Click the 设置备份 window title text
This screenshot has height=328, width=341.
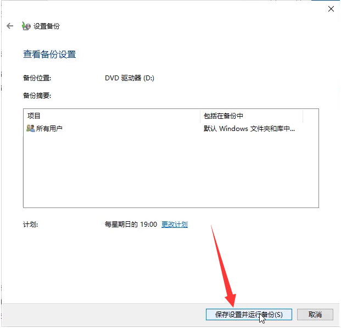click(x=47, y=26)
